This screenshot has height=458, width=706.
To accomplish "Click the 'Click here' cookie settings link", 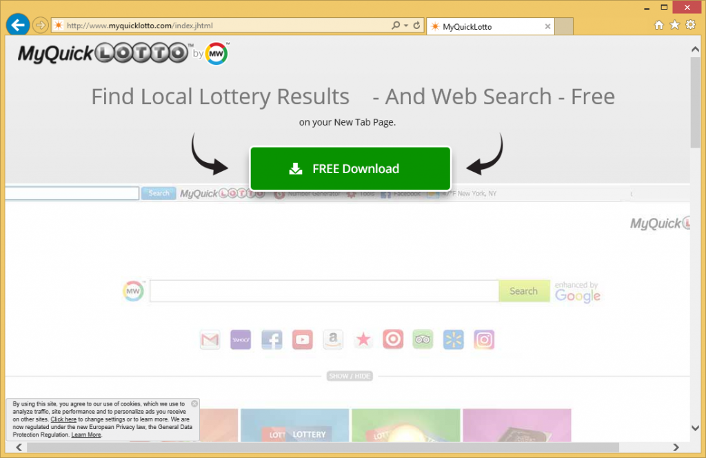I will point(63,419).
